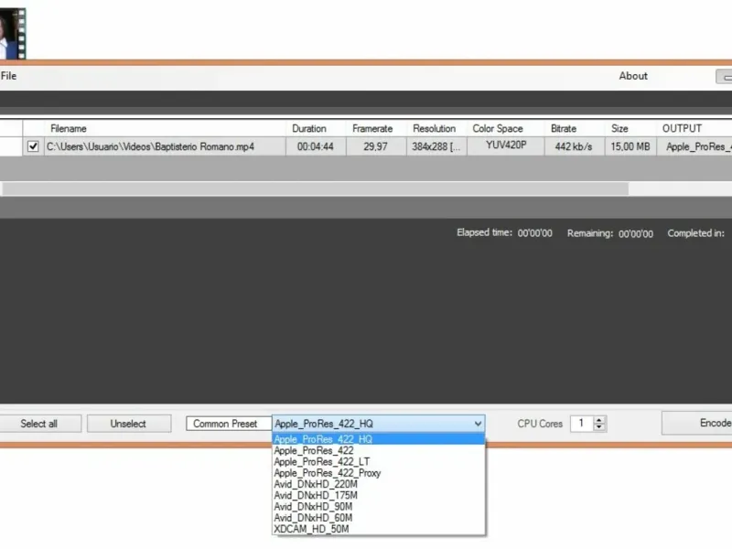Click the film-strip video thumbnail icon

tap(13, 33)
